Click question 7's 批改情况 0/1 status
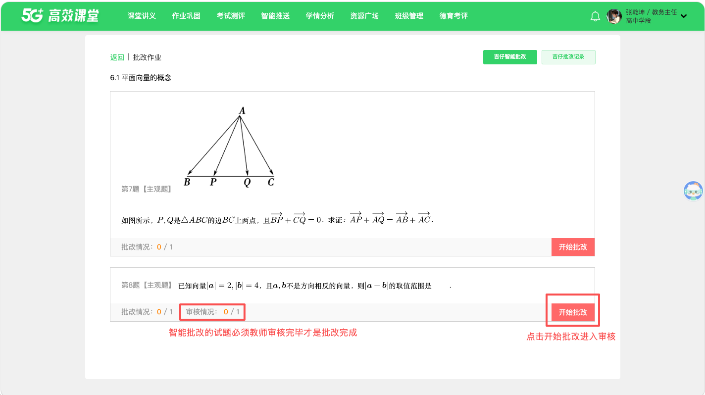This screenshot has width=705, height=395. (147, 247)
